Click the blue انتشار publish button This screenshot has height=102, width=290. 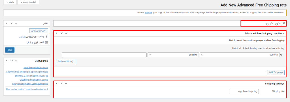10,50
